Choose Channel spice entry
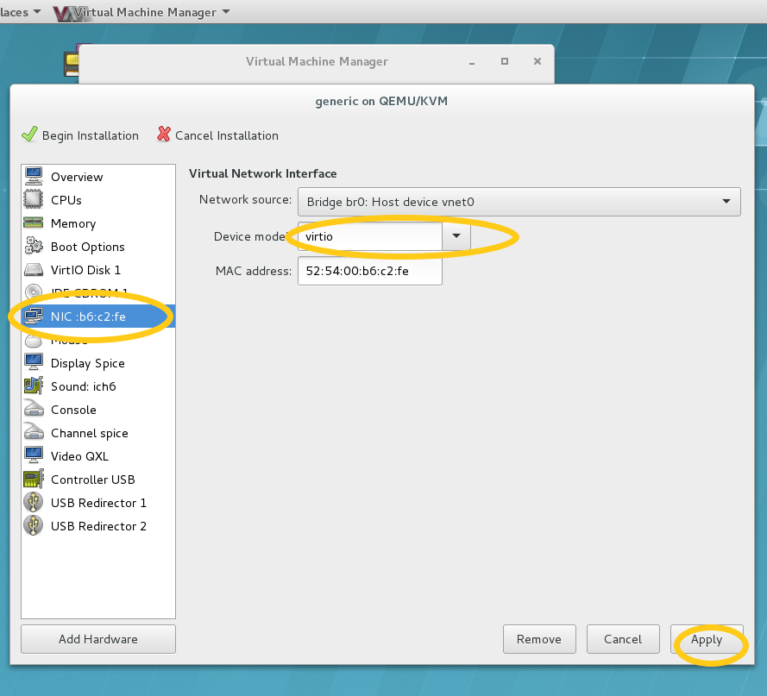Image resolution: width=767 pixels, height=696 pixels. pyautogui.click(x=98, y=433)
